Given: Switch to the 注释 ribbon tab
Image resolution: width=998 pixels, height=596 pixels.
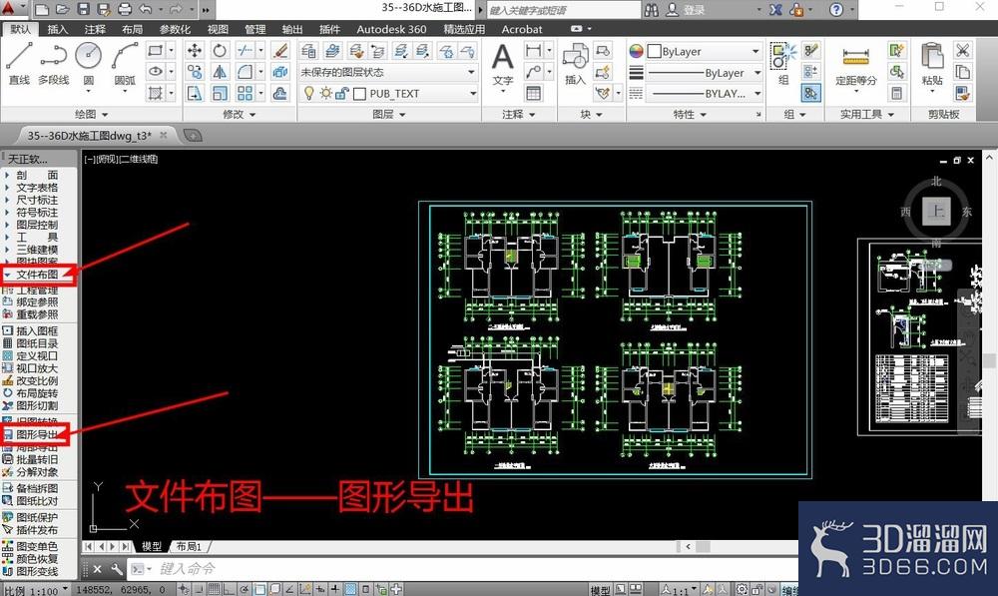Looking at the screenshot, I should [95, 29].
